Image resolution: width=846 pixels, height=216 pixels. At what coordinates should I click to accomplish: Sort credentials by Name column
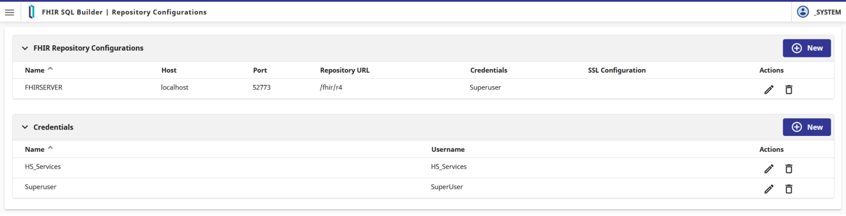coord(35,149)
